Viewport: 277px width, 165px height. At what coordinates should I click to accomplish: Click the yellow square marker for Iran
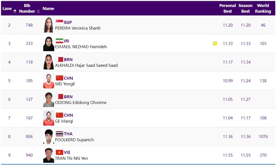[x=215, y=44]
